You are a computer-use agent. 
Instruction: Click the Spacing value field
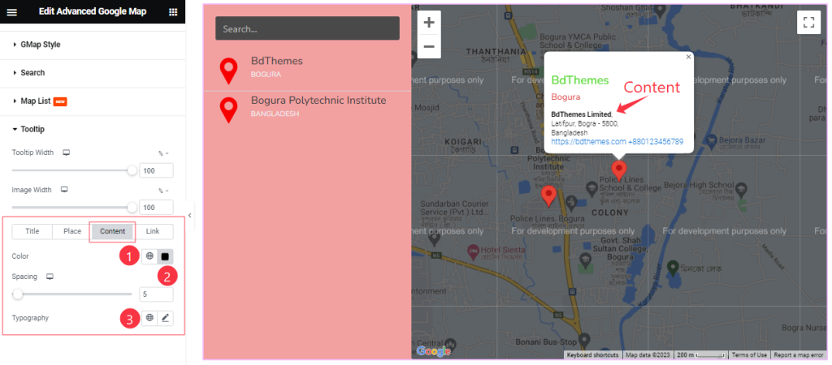156,294
